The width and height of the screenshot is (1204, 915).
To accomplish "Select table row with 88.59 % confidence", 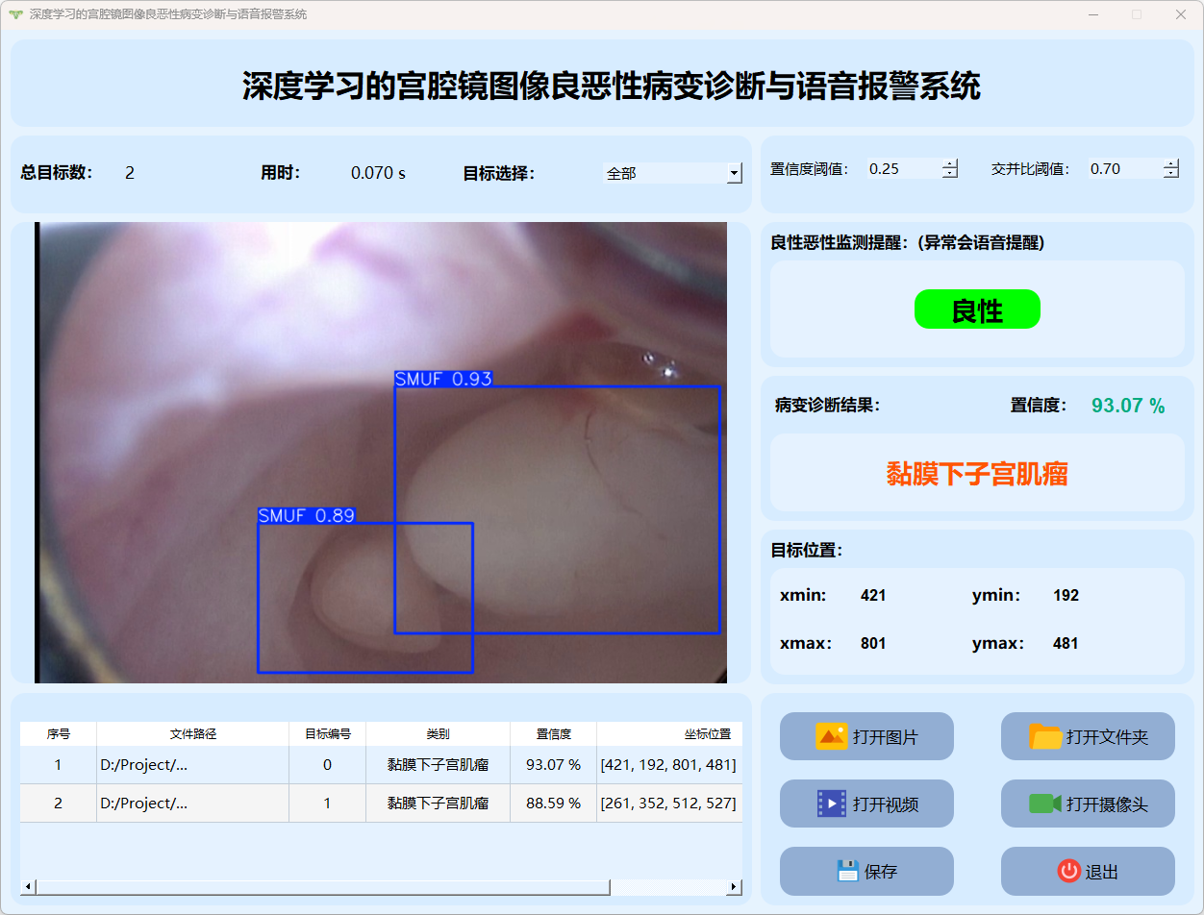I will tap(381, 804).
